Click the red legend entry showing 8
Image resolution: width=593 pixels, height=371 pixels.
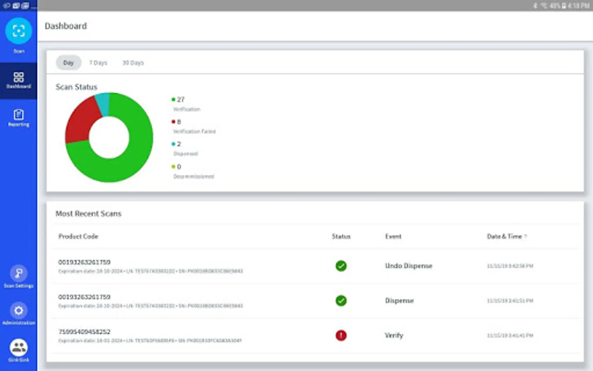pyautogui.click(x=193, y=126)
